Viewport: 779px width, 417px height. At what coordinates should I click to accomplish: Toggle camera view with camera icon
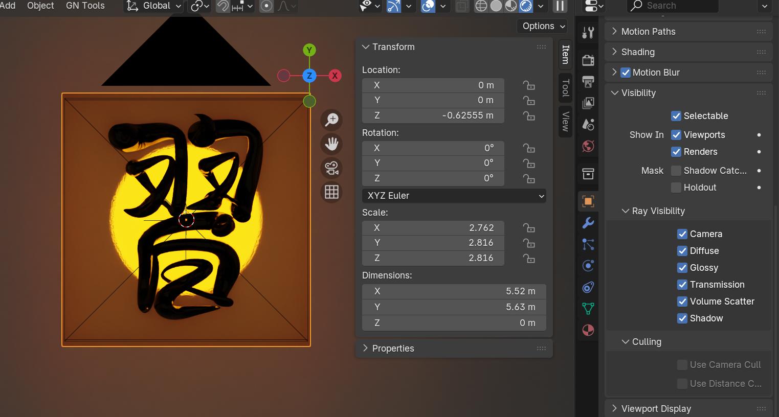click(x=331, y=168)
